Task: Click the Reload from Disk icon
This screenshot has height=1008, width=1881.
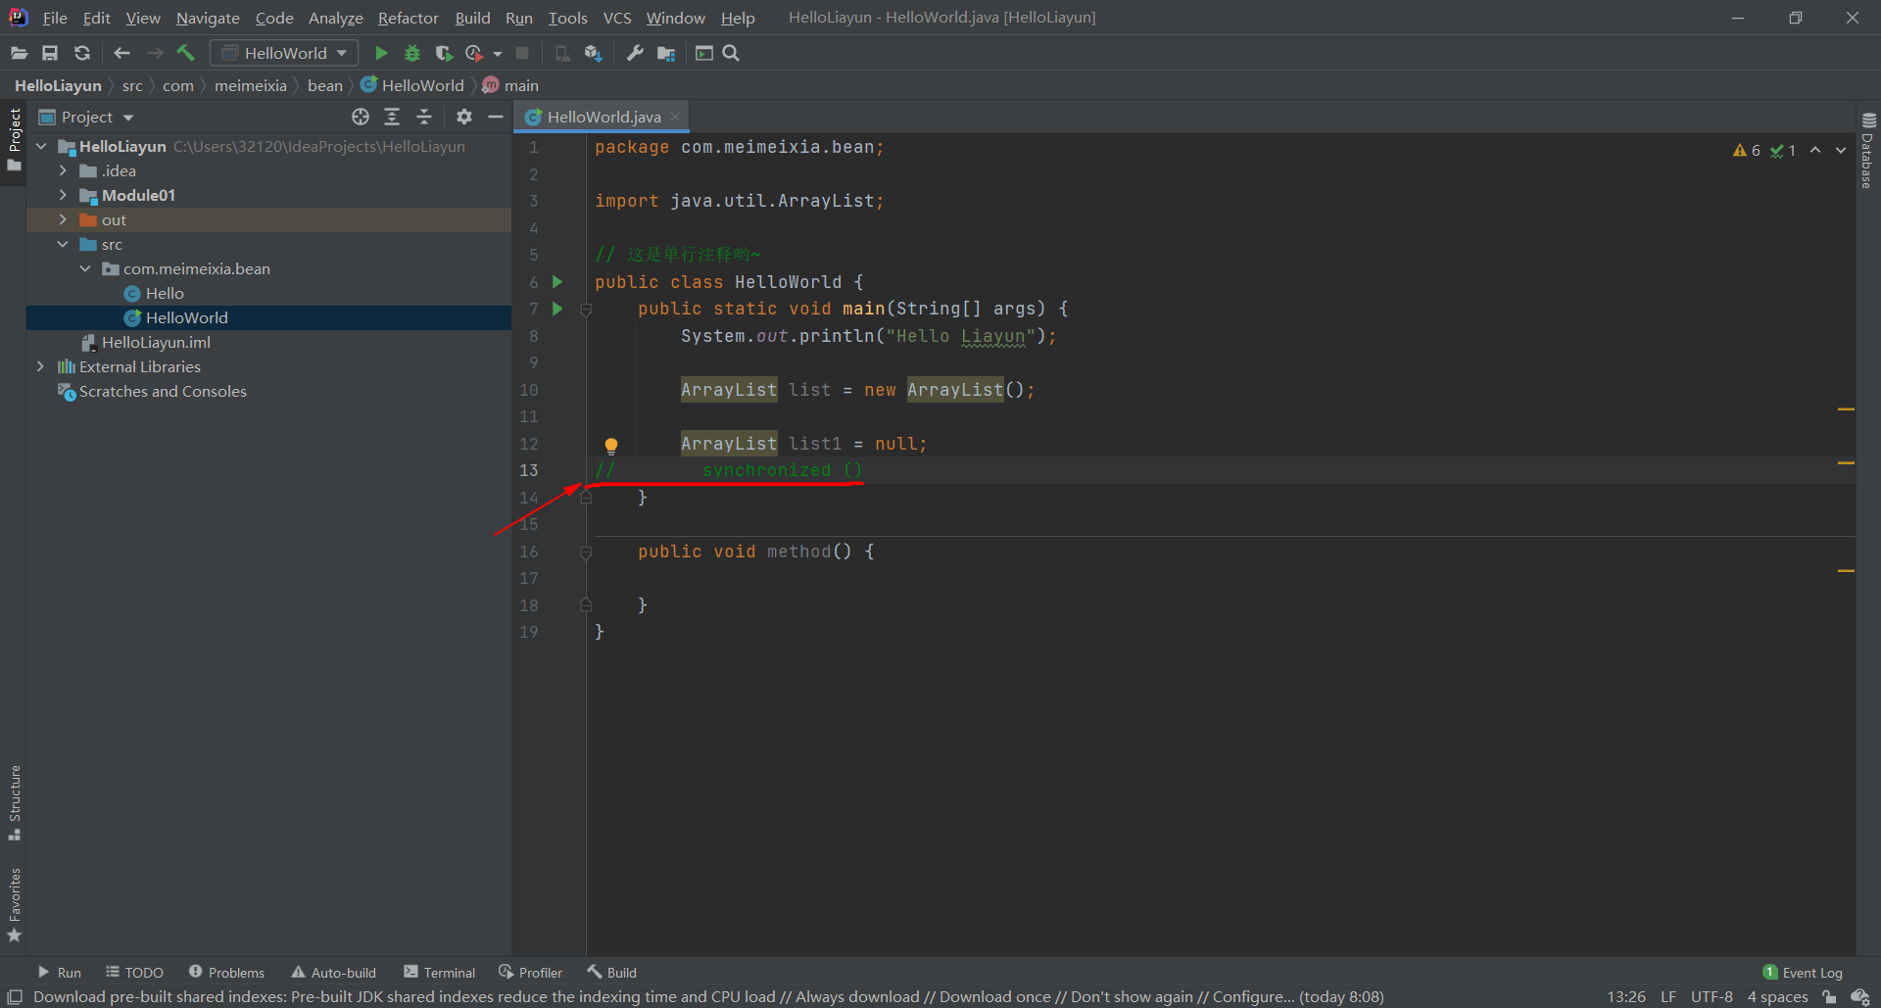Action: tap(82, 53)
